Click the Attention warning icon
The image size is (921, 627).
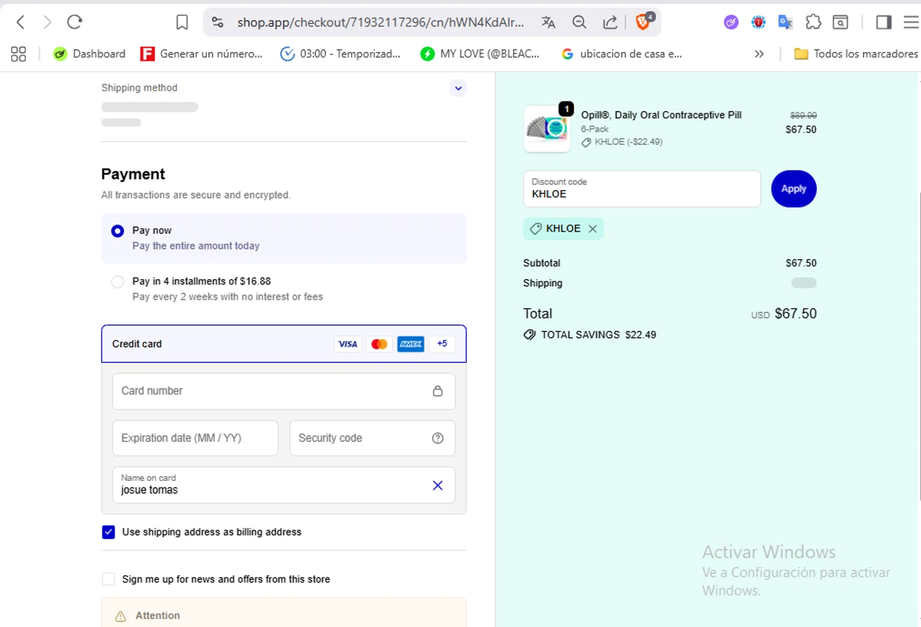pos(120,616)
